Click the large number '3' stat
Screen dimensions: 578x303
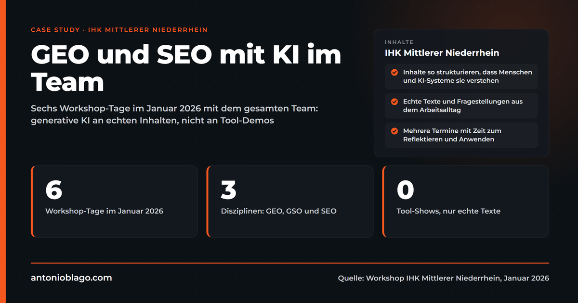[x=229, y=189]
